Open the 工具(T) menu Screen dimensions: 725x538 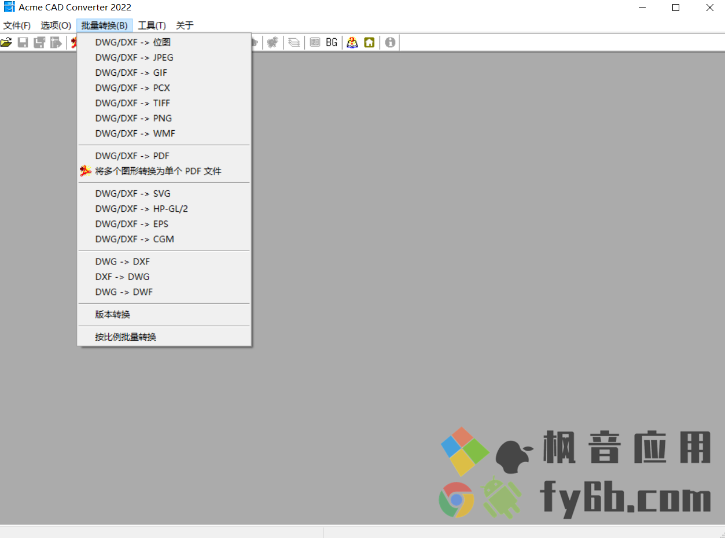click(152, 25)
